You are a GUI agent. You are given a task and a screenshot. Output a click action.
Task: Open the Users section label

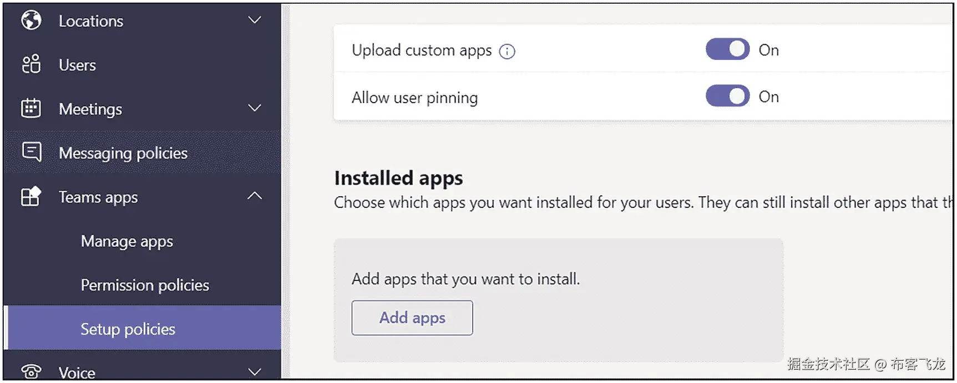pyautogui.click(x=77, y=65)
